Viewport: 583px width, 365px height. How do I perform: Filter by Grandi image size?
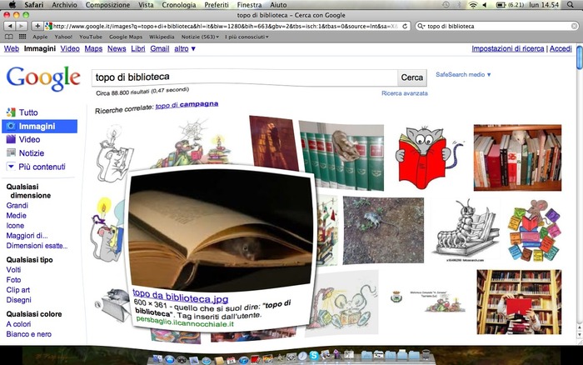[17, 205]
